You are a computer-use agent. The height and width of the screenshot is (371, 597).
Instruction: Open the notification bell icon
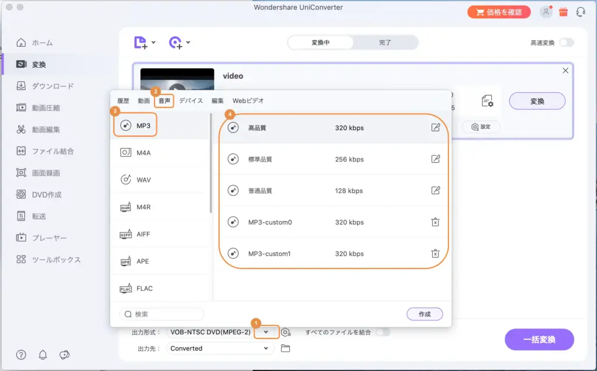point(43,355)
